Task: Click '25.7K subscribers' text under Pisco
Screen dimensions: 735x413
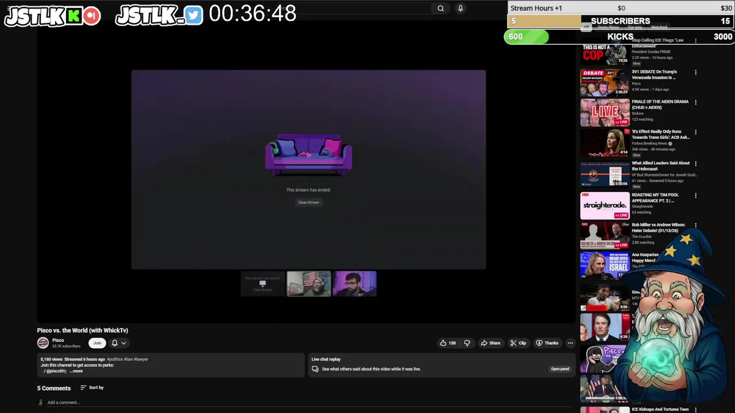Action: [67, 346]
